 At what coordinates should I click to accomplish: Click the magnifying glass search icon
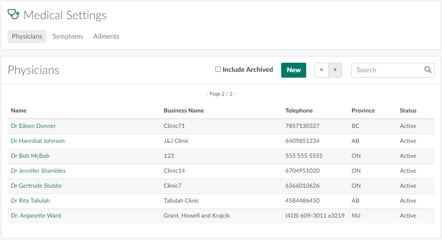[427, 70]
